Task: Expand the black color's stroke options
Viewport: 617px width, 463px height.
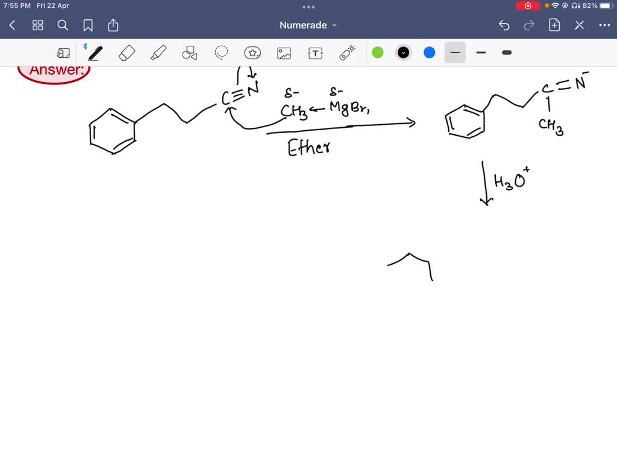Action: [403, 52]
